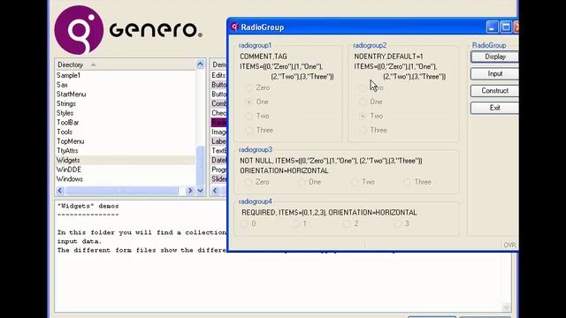Click the Construct button
566x318 pixels.
[x=494, y=91]
